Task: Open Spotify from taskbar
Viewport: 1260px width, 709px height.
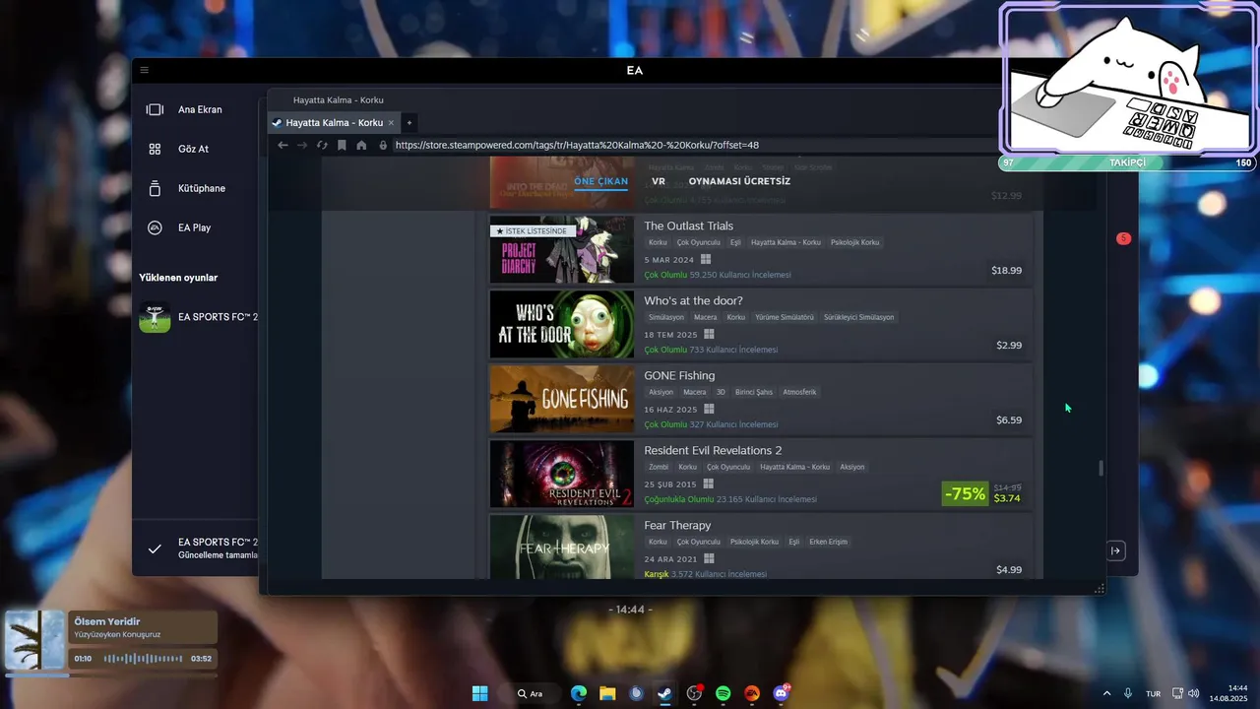Action: point(723,693)
